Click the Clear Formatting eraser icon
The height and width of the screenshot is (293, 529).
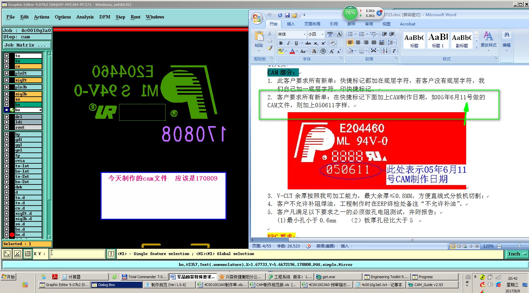[333, 43]
